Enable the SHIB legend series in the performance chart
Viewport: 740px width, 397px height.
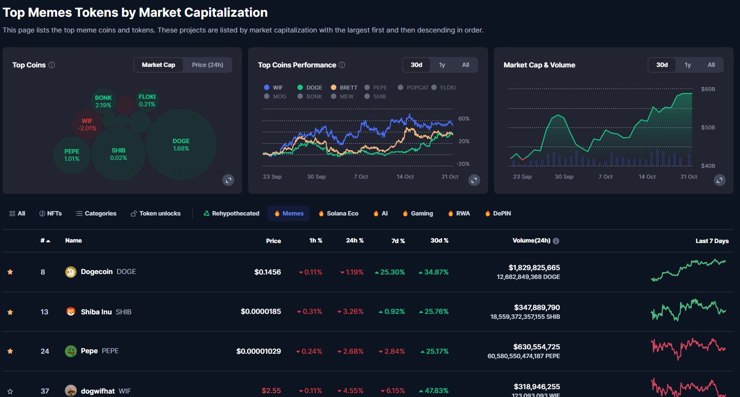tap(375, 96)
